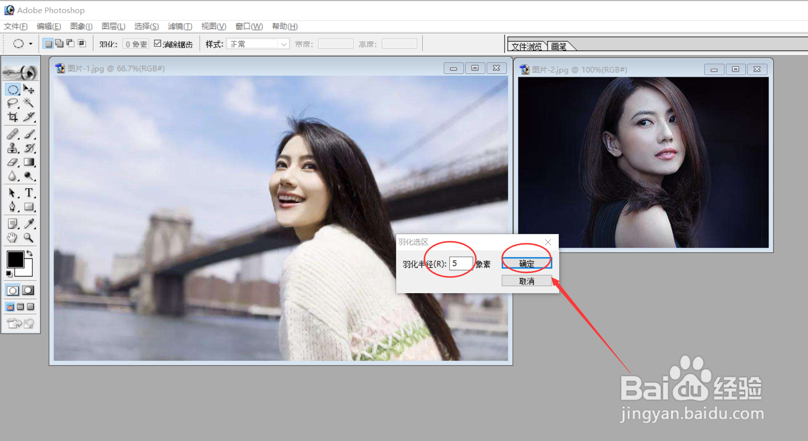
Task: Select the Elliptical Marquee tool
Action: [x=13, y=90]
